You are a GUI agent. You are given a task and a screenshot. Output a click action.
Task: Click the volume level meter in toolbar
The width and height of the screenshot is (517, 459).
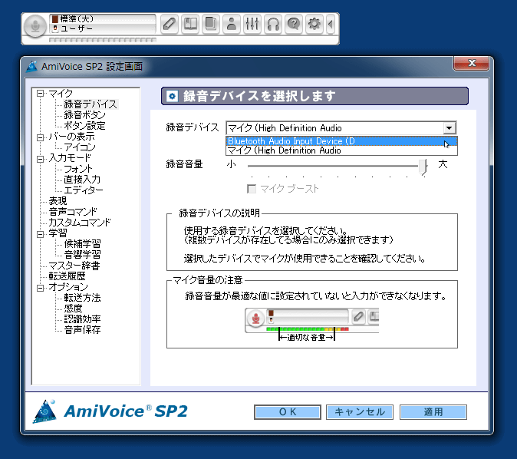pyautogui.click(x=103, y=40)
